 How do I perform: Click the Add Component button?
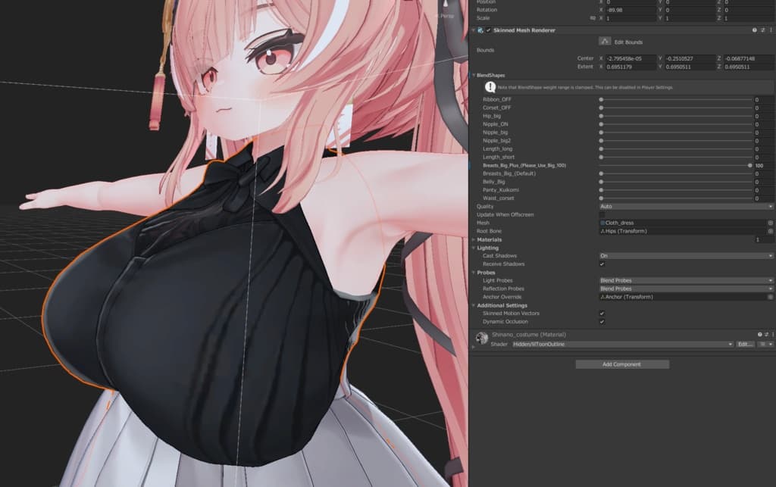click(x=622, y=364)
